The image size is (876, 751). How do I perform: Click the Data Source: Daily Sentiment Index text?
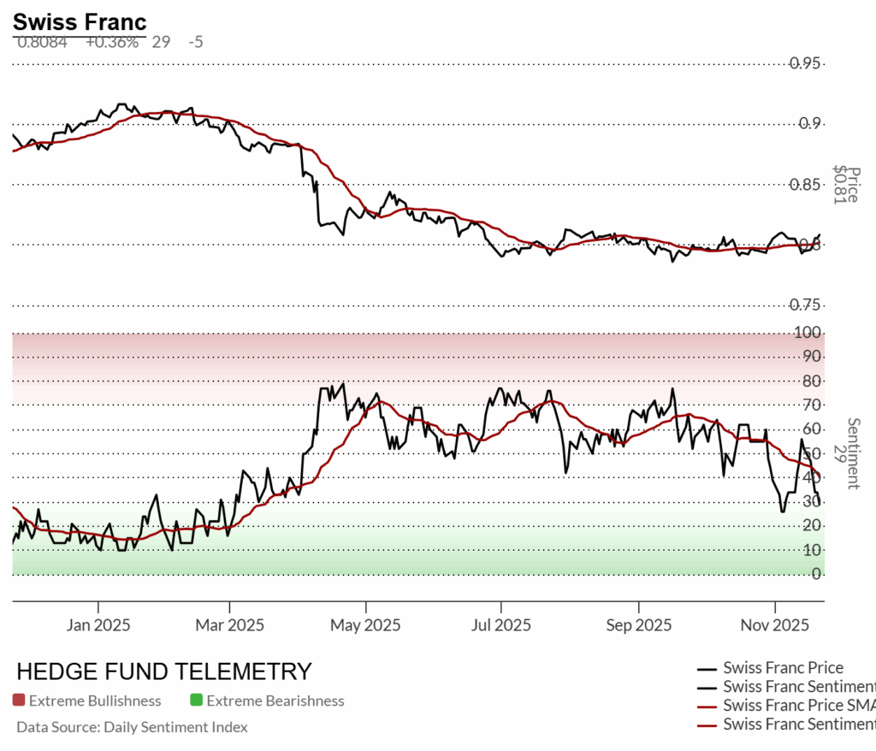click(x=133, y=728)
